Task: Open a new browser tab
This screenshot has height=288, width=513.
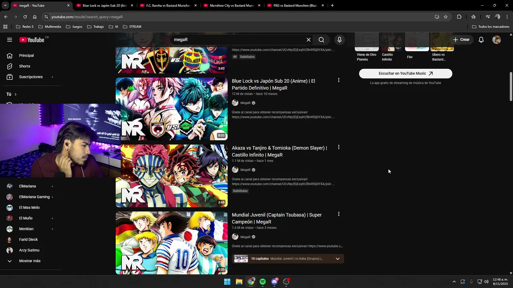Action: click(x=332, y=6)
